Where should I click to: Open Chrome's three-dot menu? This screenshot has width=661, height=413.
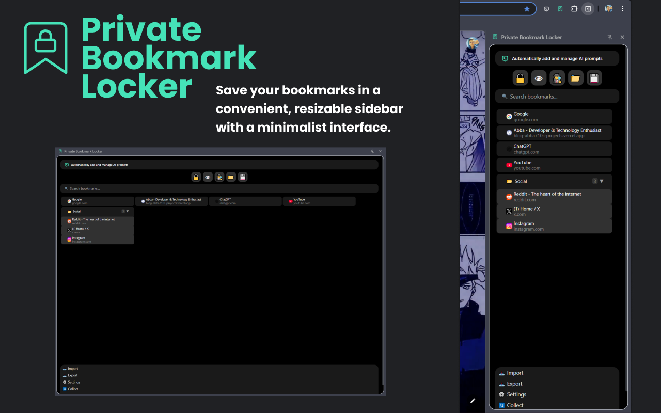[622, 9]
